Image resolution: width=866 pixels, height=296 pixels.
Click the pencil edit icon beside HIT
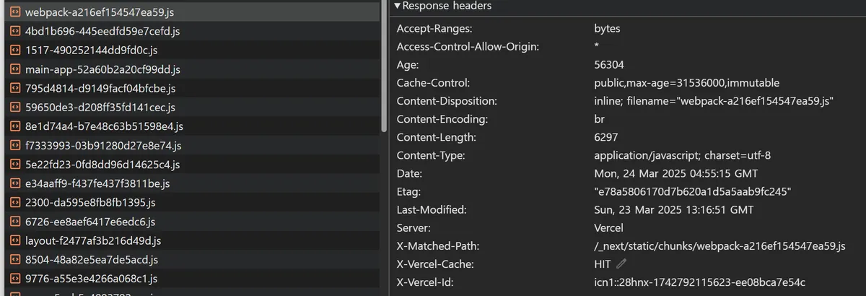tap(621, 264)
